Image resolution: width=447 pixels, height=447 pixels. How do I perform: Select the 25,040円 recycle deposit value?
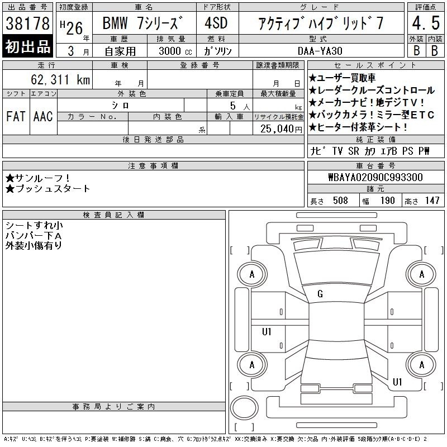[x=277, y=129]
